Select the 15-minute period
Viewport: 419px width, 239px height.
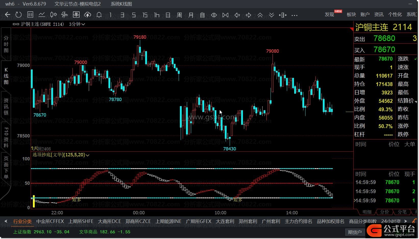tap(145, 15)
